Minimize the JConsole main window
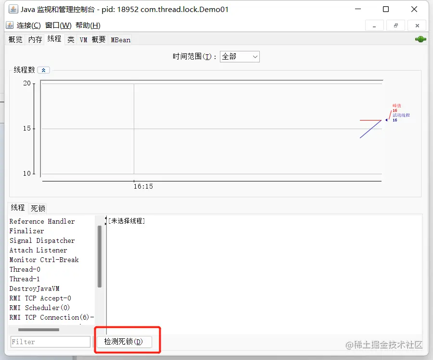Screen dimensions: 433x360 [358, 10]
